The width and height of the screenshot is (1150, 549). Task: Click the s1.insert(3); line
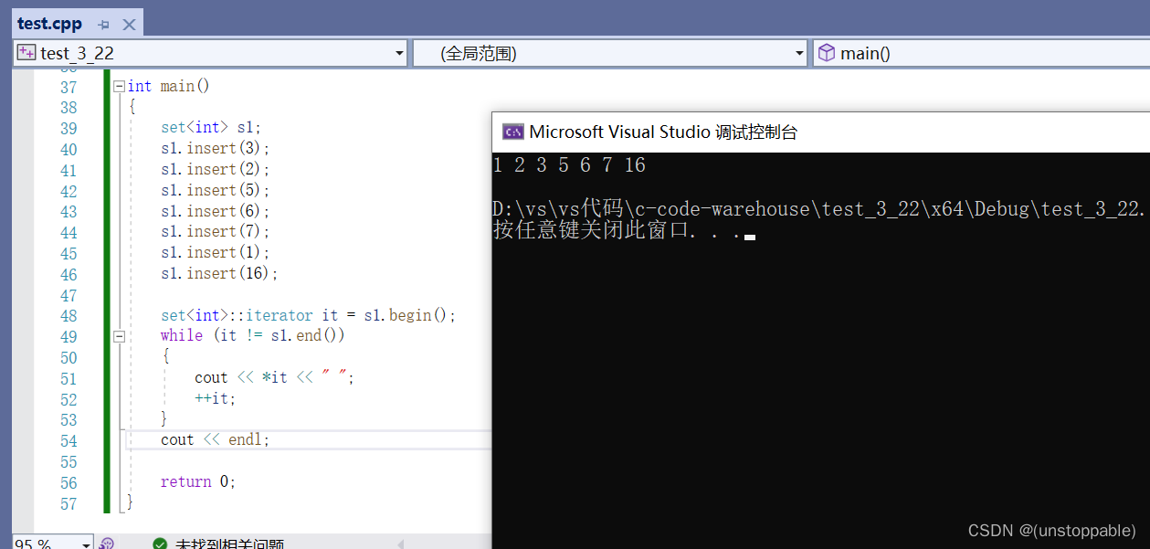tap(216, 148)
